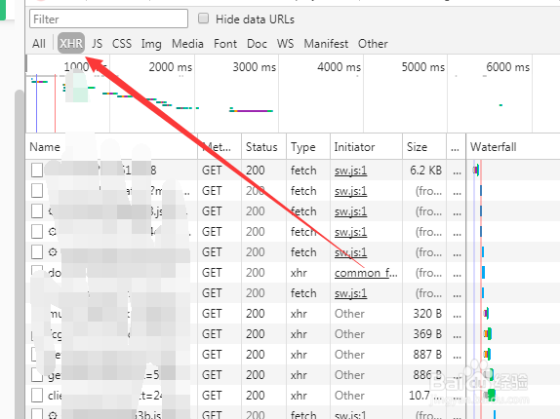The width and height of the screenshot is (560, 419).
Task: Click fetch type in the 6.2 KB row
Action: click(303, 171)
